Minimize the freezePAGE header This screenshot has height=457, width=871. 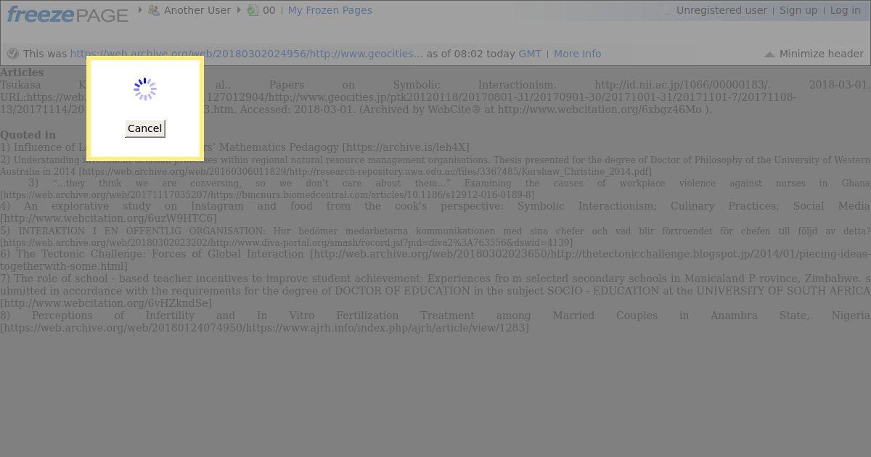[x=814, y=54]
